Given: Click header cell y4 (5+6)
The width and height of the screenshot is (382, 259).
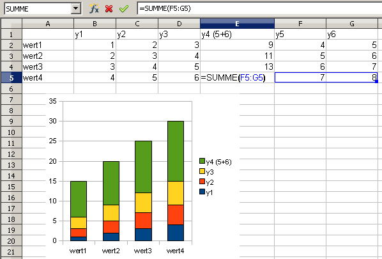Looking at the screenshot, I should click(x=237, y=35).
